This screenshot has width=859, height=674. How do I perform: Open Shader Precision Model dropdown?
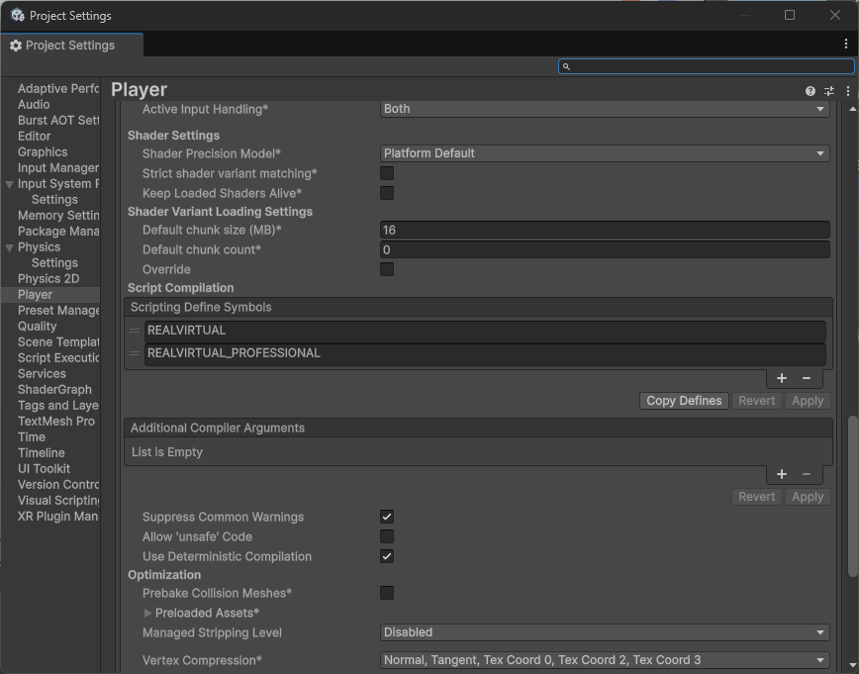(605, 153)
